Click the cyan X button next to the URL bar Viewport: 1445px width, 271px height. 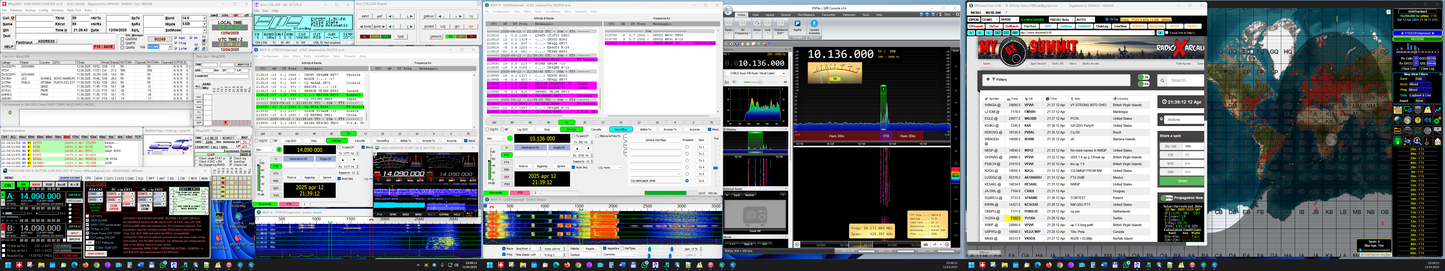coord(1161,33)
